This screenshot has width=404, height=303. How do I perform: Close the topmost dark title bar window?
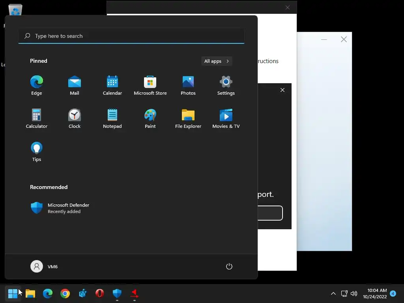288,7
